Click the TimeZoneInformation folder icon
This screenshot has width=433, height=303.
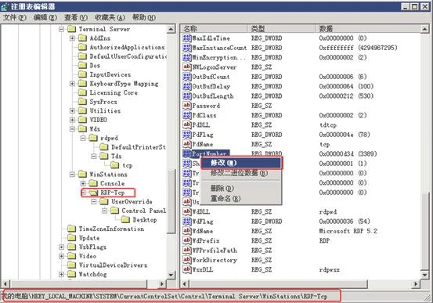tap(72, 229)
